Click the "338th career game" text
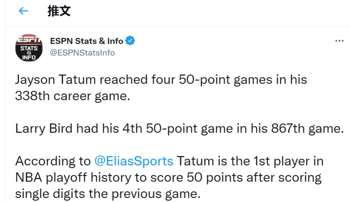 [x=73, y=95]
